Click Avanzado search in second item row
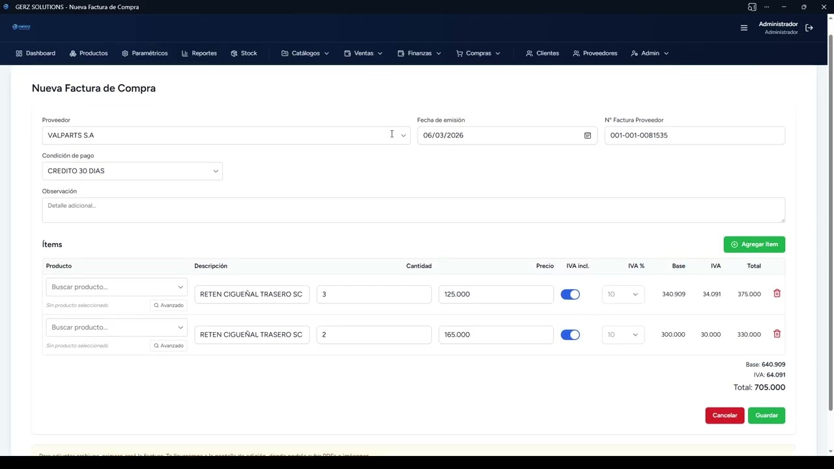This screenshot has height=469, width=834. [169, 346]
